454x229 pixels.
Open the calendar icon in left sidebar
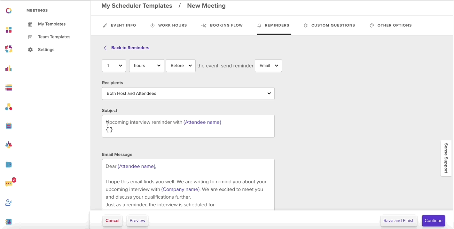9,126
